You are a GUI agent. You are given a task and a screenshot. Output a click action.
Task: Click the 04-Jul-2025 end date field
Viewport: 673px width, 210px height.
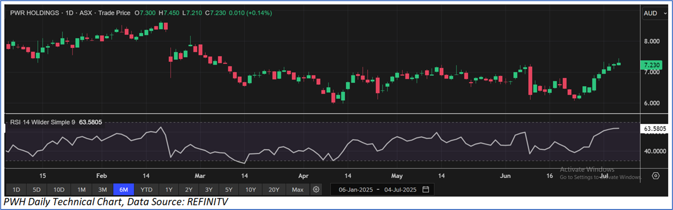(x=400, y=190)
